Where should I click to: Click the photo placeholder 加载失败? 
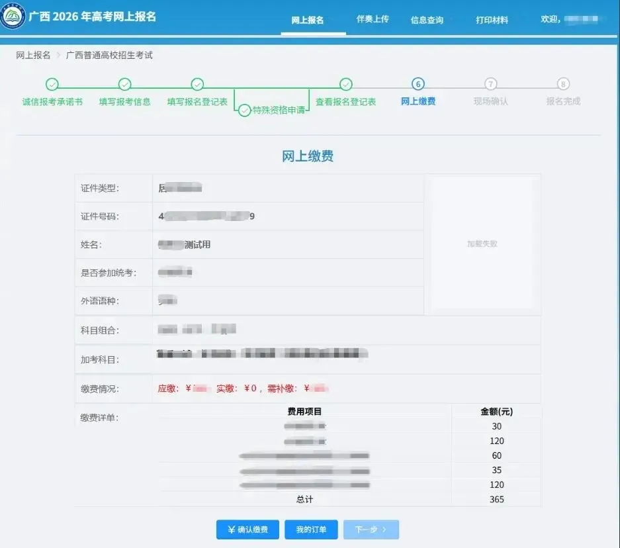click(x=482, y=244)
